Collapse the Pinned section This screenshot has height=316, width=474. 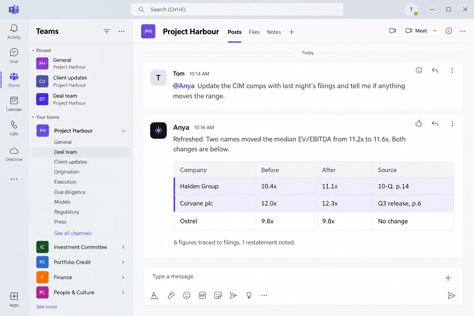(x=33, y=51)
